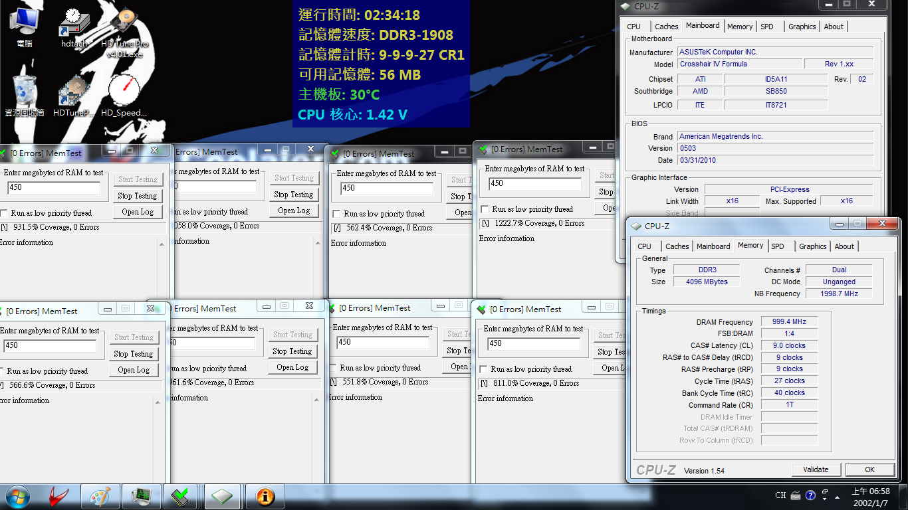Click CPU-Z title icon of Mainboard window

pyautogui.click(x=625, y=7)
